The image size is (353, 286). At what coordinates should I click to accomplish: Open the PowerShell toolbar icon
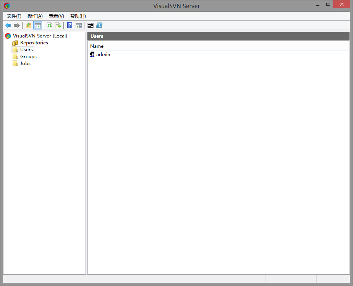click(x=99, y=26)
